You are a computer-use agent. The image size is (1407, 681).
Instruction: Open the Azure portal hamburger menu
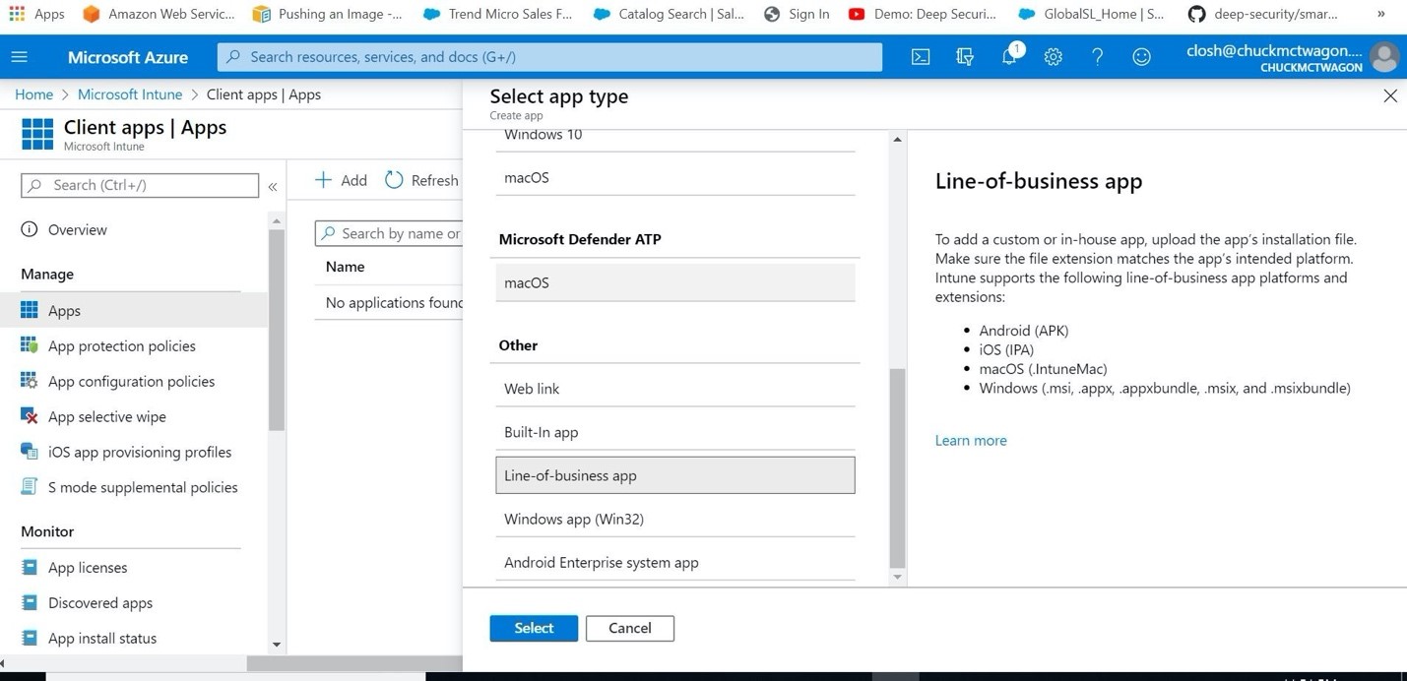pos(20,57)
